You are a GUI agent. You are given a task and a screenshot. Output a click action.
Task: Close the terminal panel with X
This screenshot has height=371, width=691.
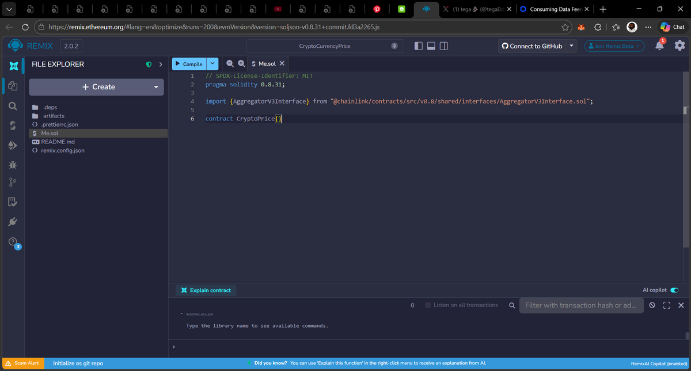pyautogui.click(x=681, y=305)
